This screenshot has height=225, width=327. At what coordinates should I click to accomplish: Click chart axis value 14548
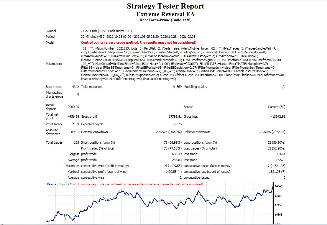click(x=278, y=186)
